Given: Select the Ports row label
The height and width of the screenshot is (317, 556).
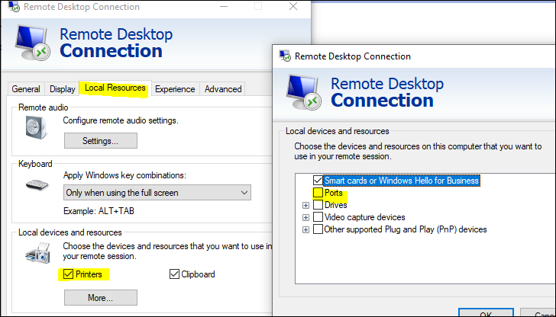Looking at the screenshot, I should click(333, 193).
